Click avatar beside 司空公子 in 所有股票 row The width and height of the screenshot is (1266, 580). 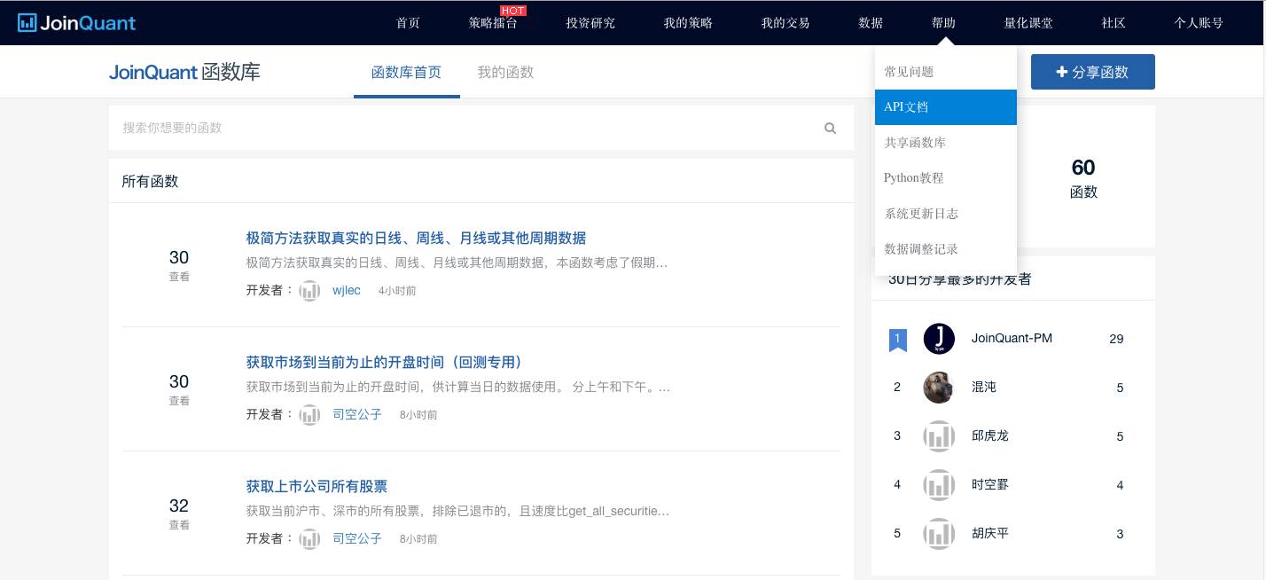click(309, 538)
